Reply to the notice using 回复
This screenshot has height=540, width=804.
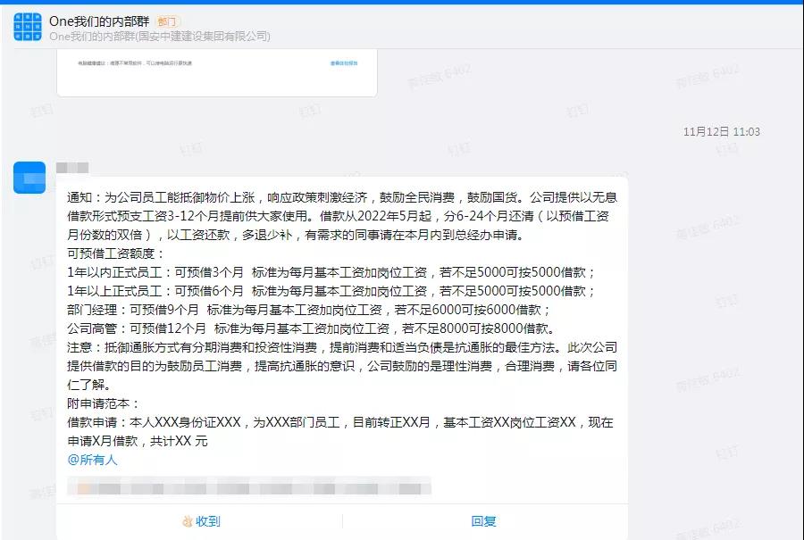pos(483,521)
